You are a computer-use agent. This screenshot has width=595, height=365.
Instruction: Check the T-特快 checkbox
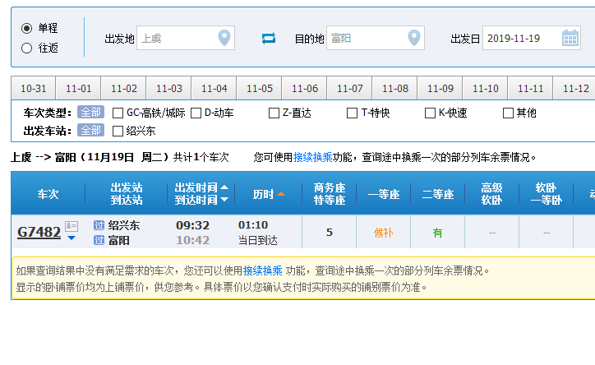tap(352, 113)
